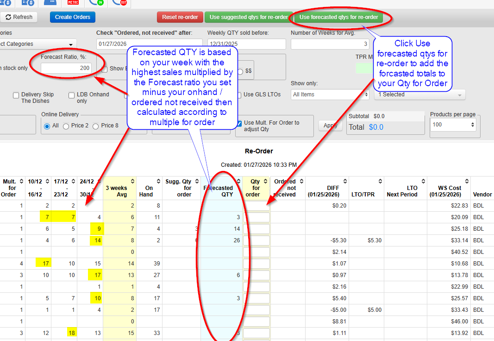Uncheck Use Mult. For Order to adjust Qty

tap(239, 124)
